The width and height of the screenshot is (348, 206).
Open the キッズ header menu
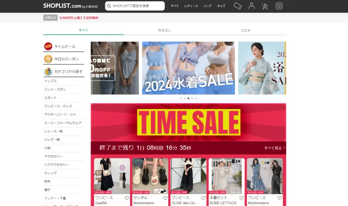tap(221, 6)
